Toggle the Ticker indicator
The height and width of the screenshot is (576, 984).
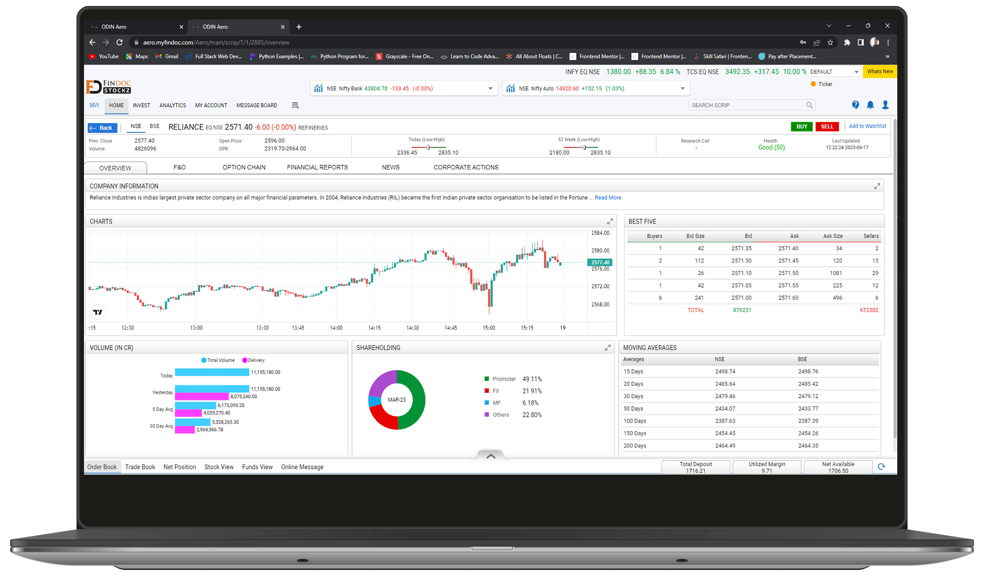pos(821,84)
